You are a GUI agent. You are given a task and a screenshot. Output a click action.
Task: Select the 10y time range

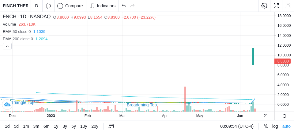84,127
